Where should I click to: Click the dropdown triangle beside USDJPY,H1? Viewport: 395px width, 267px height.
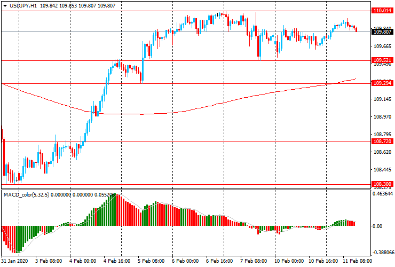5,6
